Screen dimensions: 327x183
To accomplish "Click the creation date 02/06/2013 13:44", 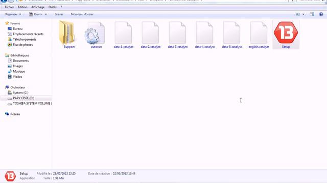I will coord(124,173).
